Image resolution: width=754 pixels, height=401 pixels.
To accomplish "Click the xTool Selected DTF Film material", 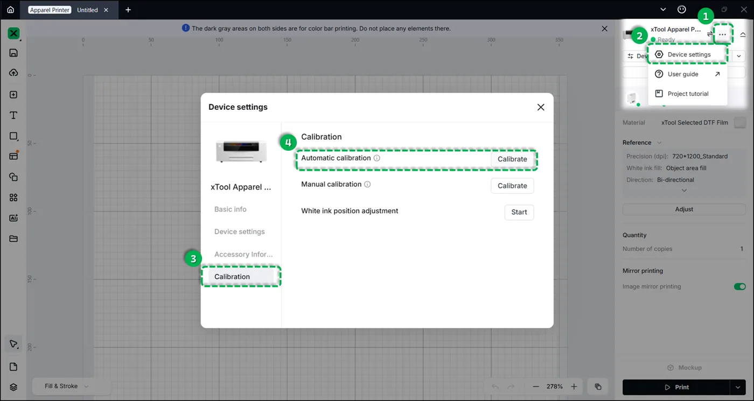I will coord(695,123).
